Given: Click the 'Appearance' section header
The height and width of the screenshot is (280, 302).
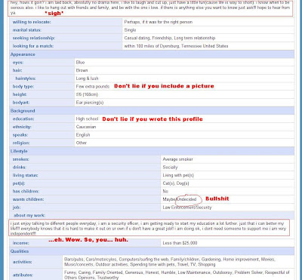Looking at the screenshot, I should tap(23, 54).
